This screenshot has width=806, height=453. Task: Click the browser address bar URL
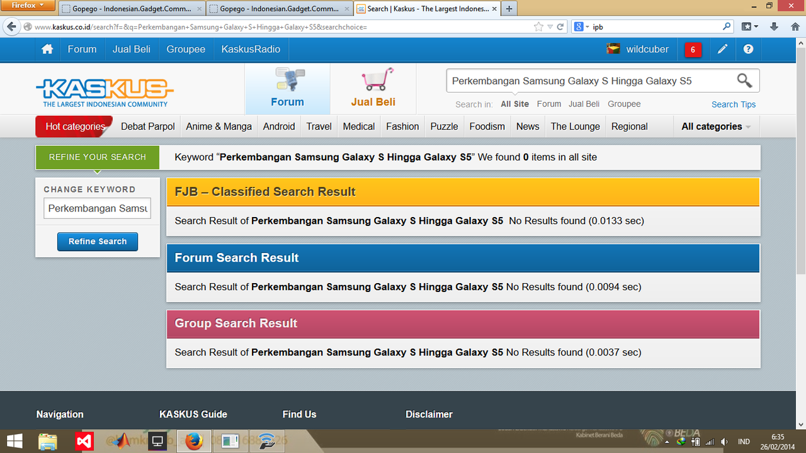pyautogui.click(x=200, y=27)
